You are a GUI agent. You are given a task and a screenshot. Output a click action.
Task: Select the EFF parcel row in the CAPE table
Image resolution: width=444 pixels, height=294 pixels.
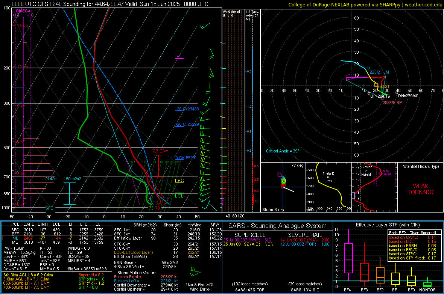[x=57, y=234]
